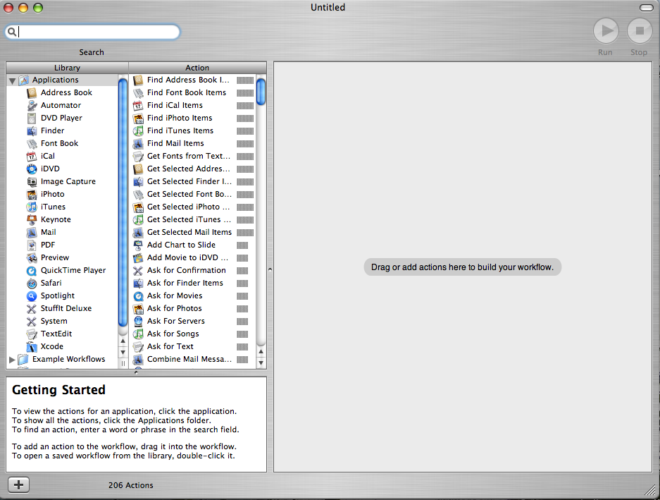Click the Action list scroll up arrow

[x=261, y=351]
